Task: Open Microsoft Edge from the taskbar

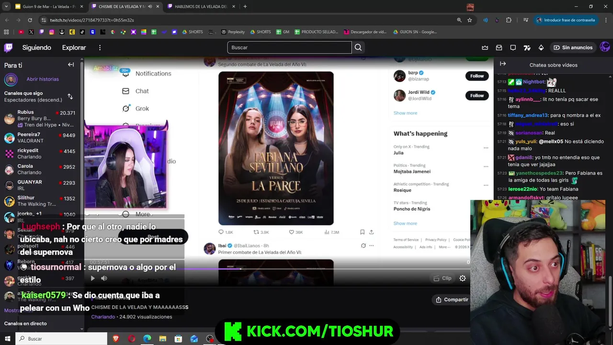Action: coord(147,339)
